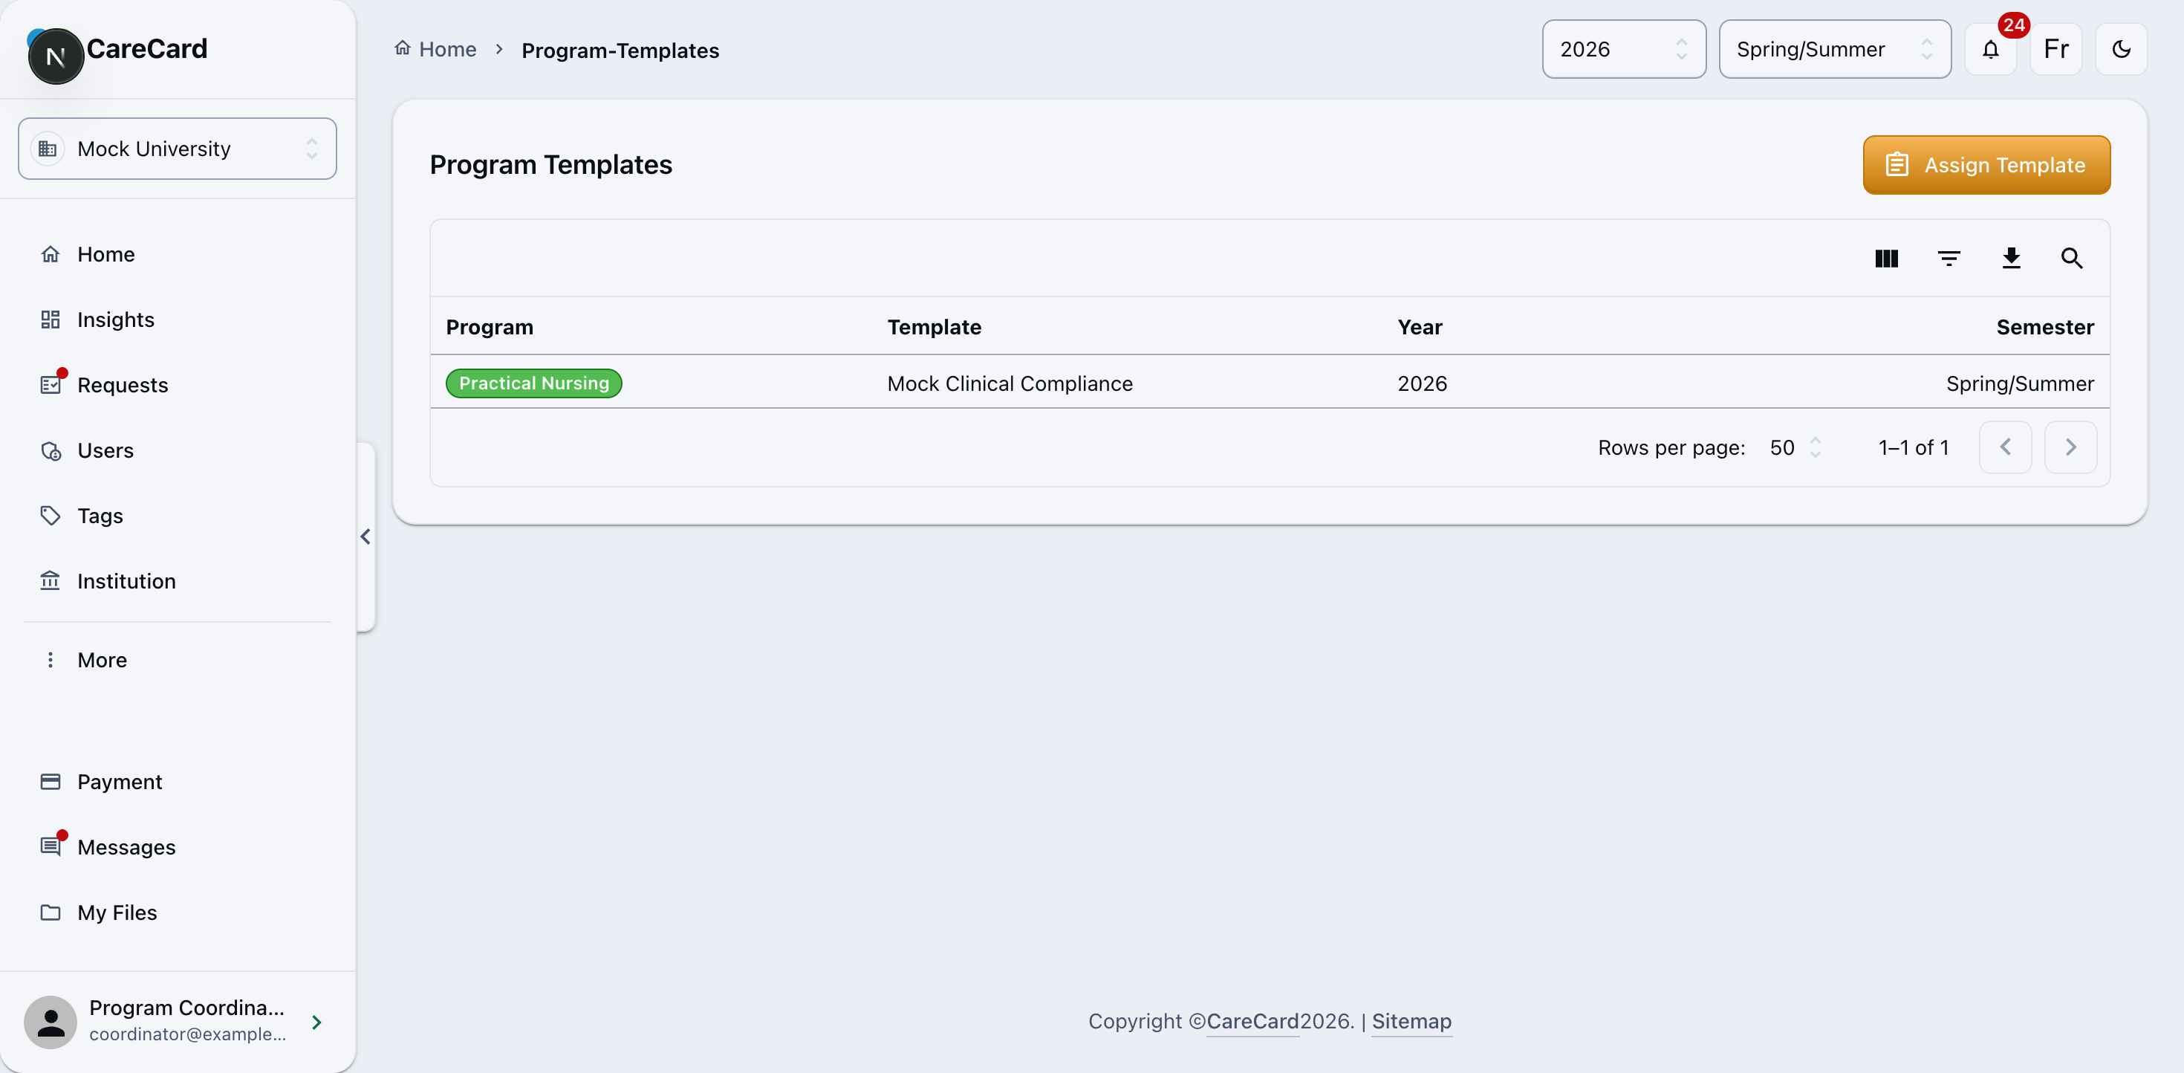Sort by Year column header
Image resolution: width=2184 pixels, height=1073 pixels.
1420,326
